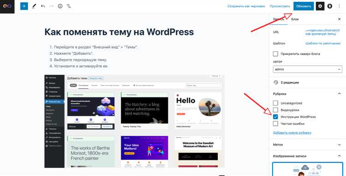The width and height of the screenshot is (346, 176).
Task: Check the Видеоуроки category
Action: tap(275, 110)
